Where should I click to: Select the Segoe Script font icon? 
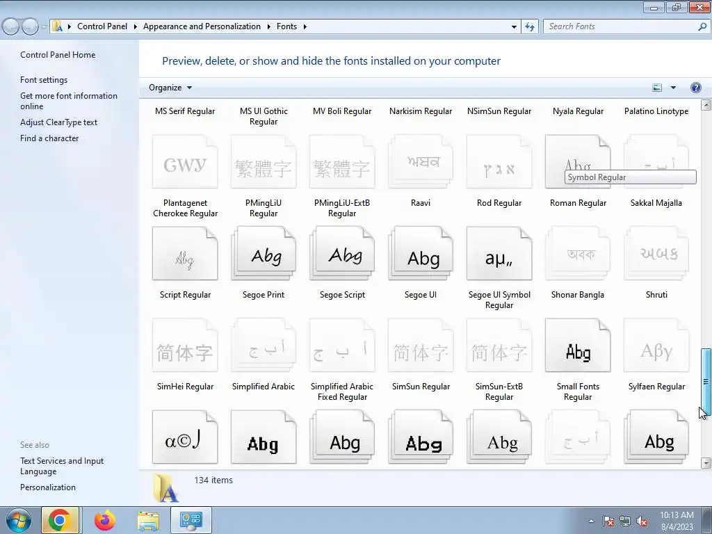[342, 253]
